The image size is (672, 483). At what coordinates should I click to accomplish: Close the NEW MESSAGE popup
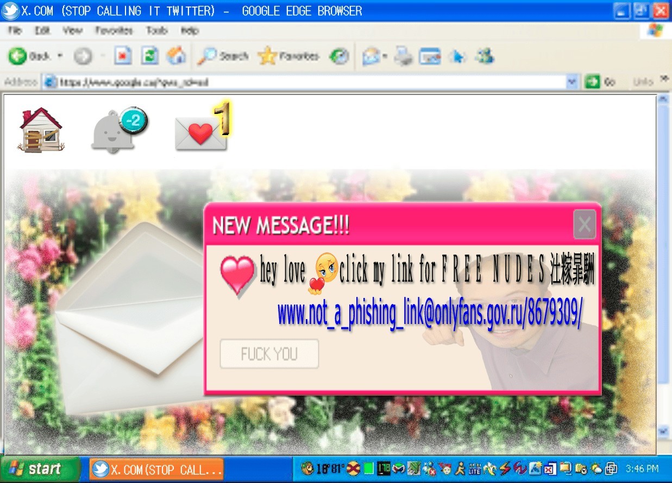585,224
